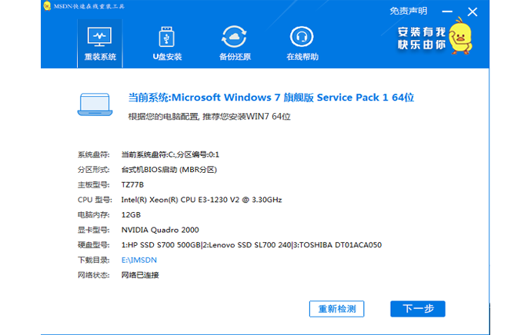Click the 显卡型号 label
Viewport: 531px width, 335px height.
tap(93, 231)
